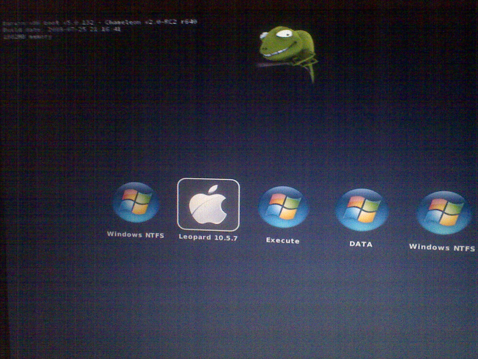The image size is (478, 359).
Task: Select the Leopard 10.5.7 Apple boot icon
Action: (208, 205)
